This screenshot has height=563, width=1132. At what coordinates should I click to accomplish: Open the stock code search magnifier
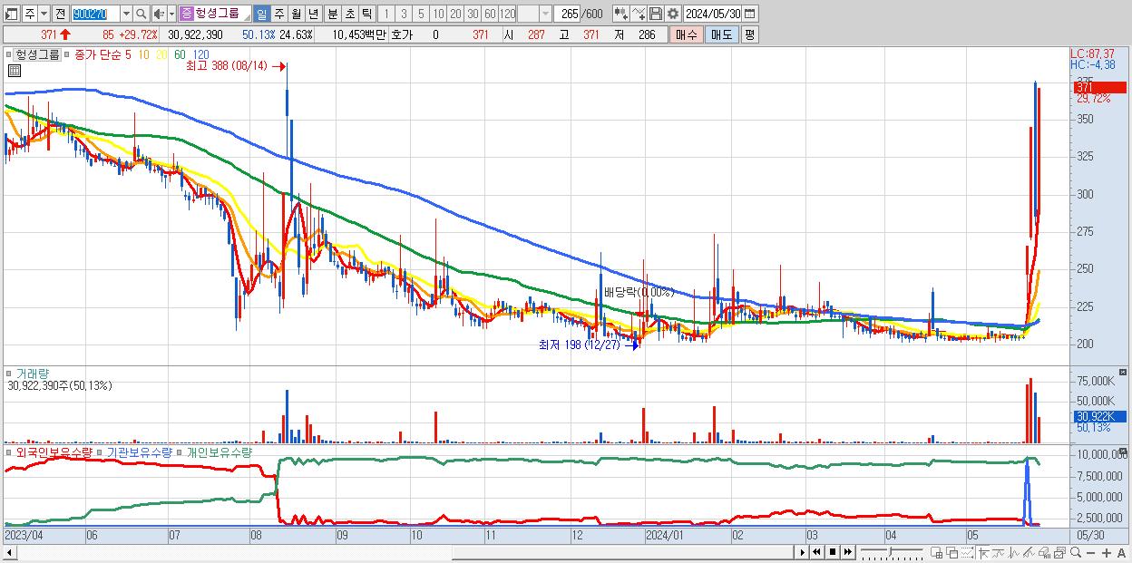click(x=141, y=14)
